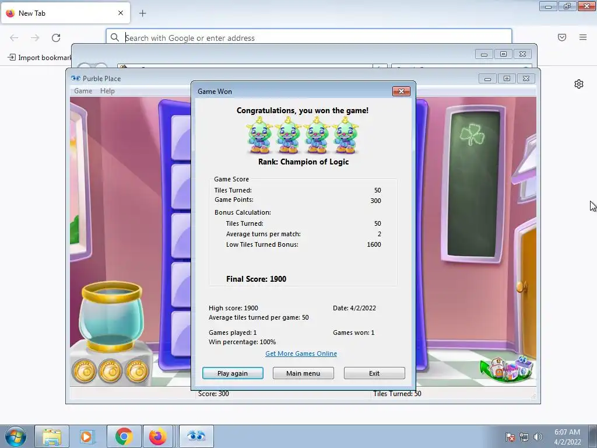Switch to Firefox in the taskbar

point(157,436)
